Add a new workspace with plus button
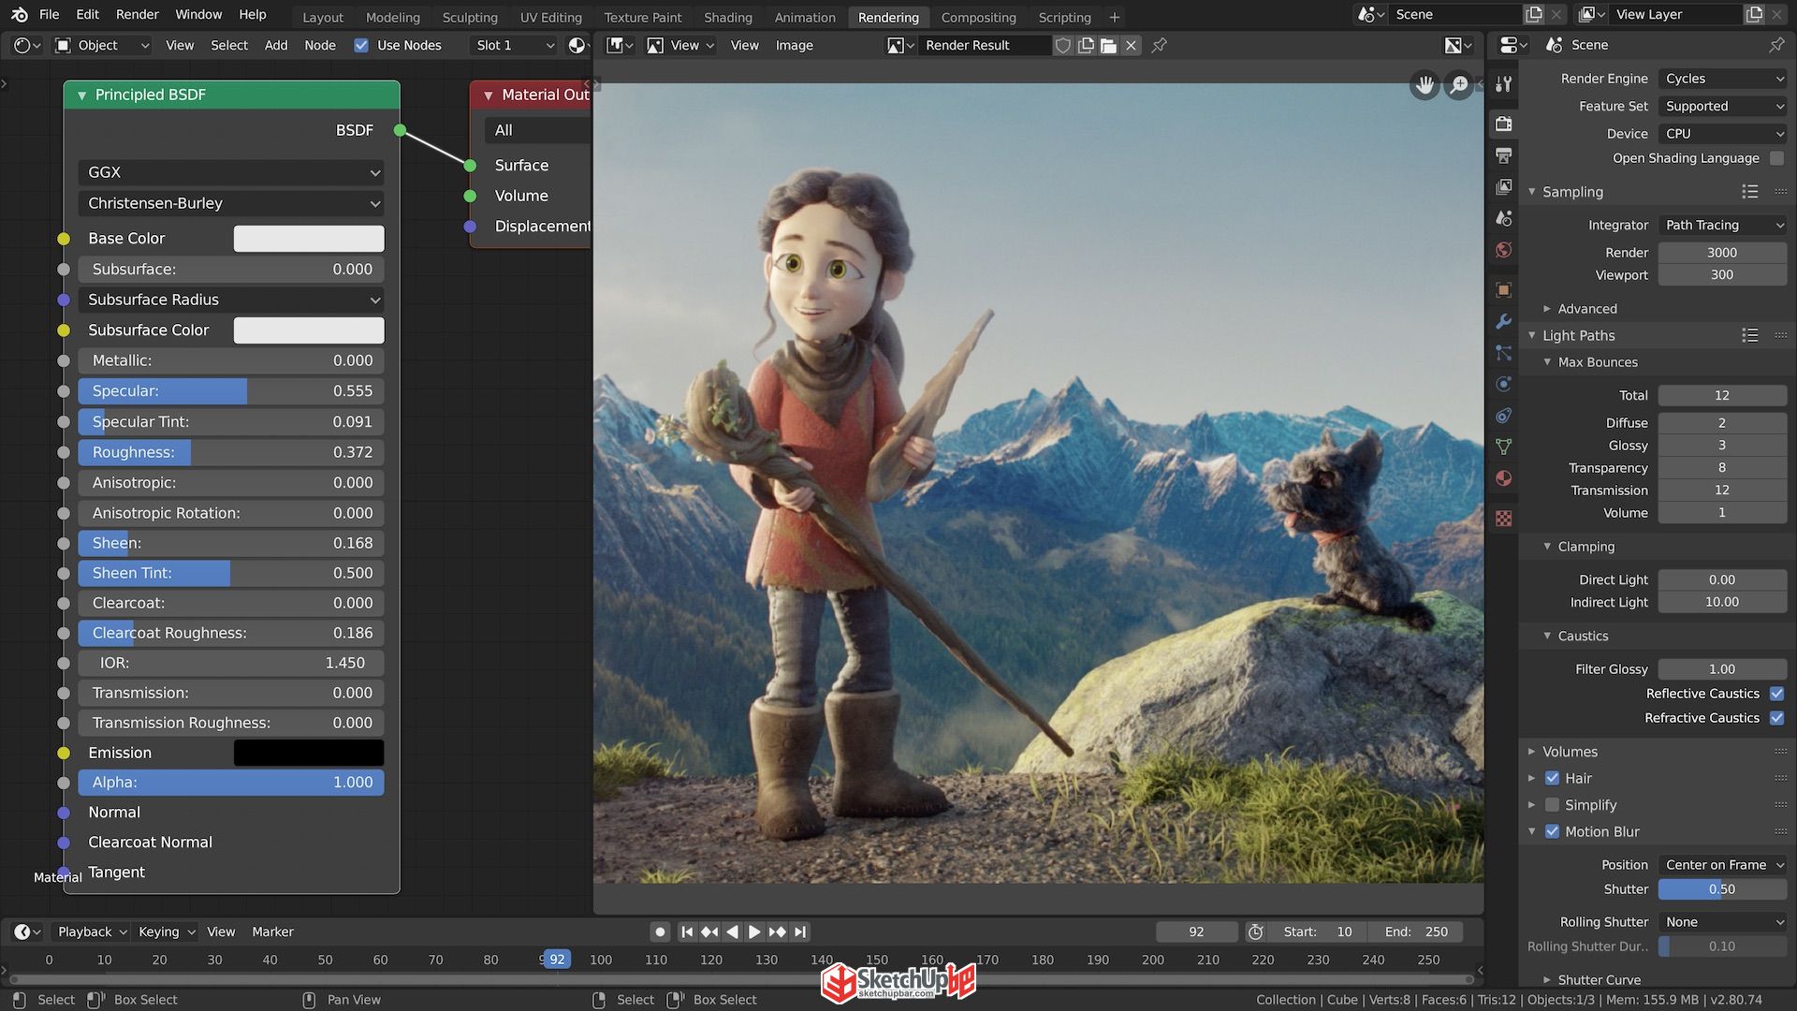 (x=1114, y=17)
